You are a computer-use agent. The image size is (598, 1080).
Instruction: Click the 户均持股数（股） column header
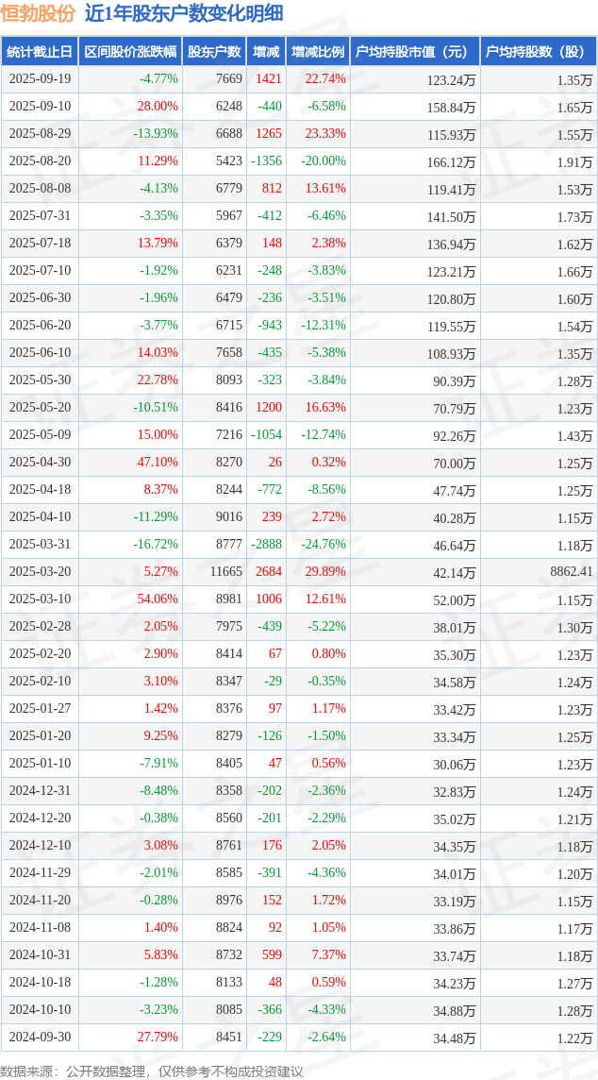pos(539,52)
